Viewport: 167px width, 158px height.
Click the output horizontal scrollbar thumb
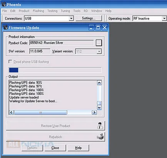pos(40,113)
